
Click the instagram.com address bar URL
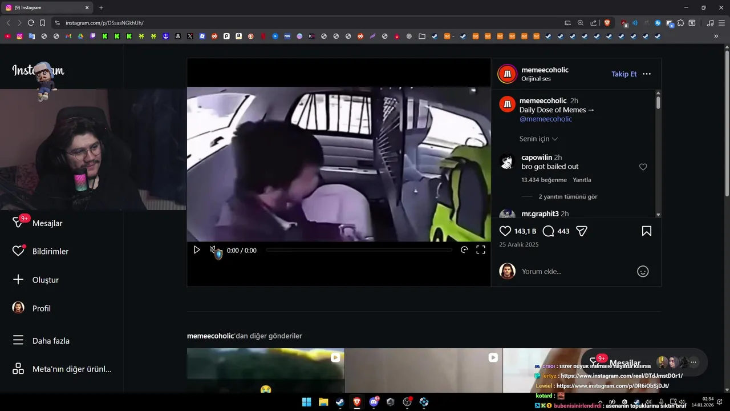point(104,23)
